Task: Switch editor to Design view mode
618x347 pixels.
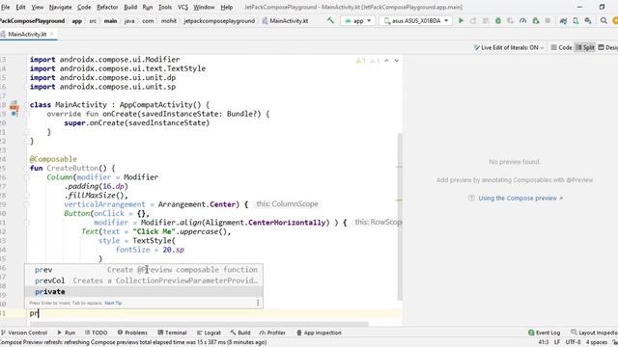Action: click(607, 47)
